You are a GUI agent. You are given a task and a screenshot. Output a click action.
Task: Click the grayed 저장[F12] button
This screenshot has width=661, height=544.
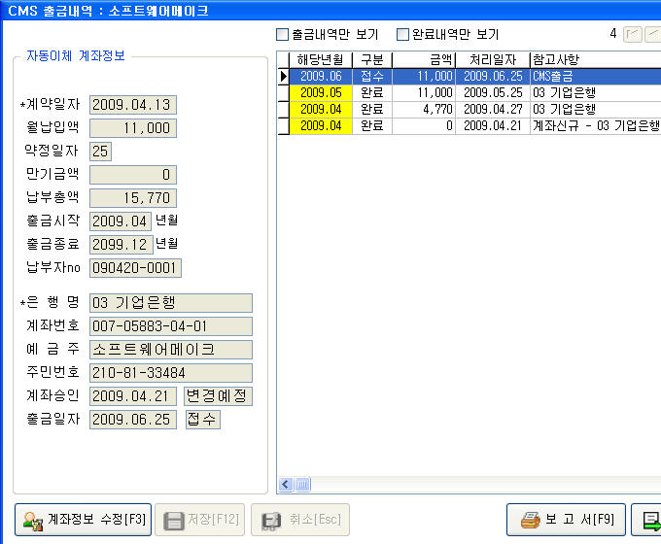click(x=200, y=520)
